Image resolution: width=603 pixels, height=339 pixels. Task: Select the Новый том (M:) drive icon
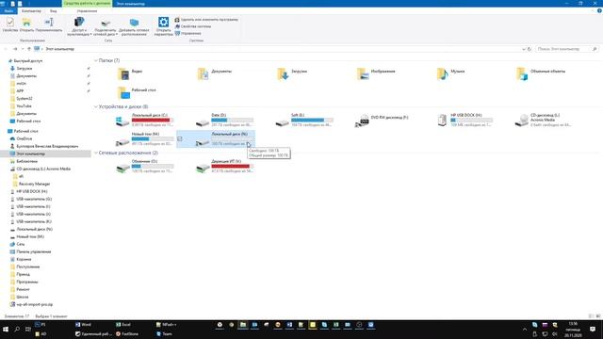[122, 141]
